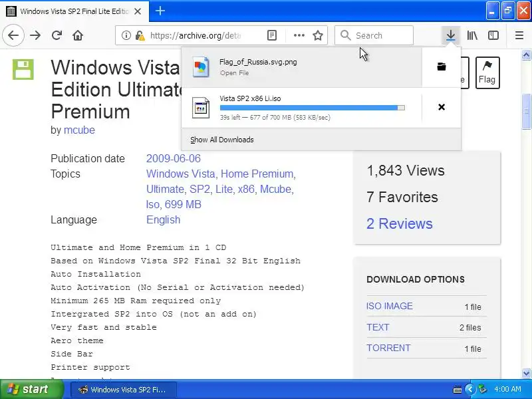Click the iso download progress bar
Screen dimensions: 532x399
click(312, 108)
